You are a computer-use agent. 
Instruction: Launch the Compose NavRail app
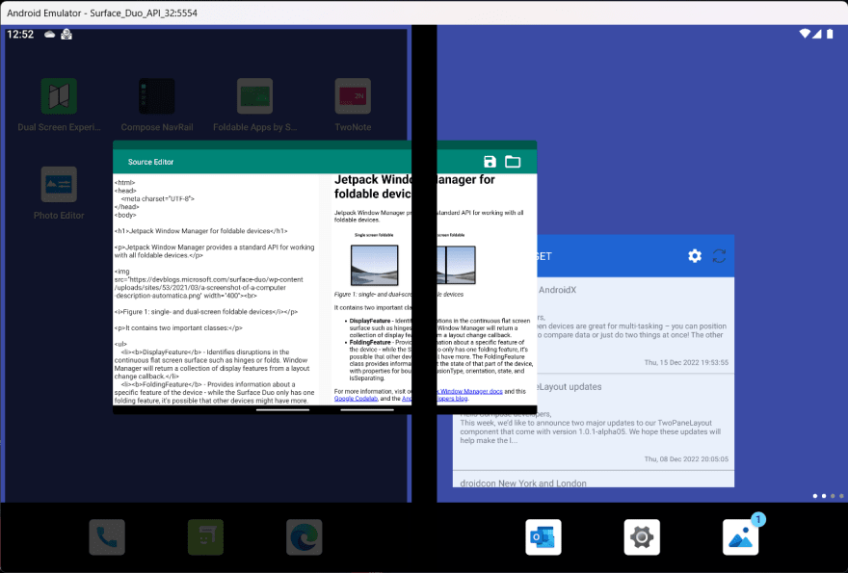157,95
